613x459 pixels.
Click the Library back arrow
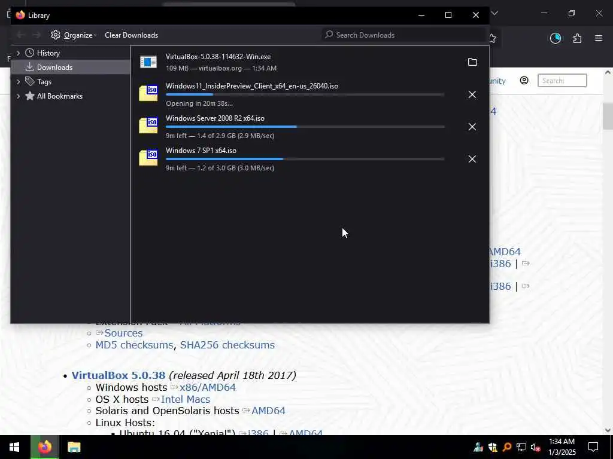point(21,35)
